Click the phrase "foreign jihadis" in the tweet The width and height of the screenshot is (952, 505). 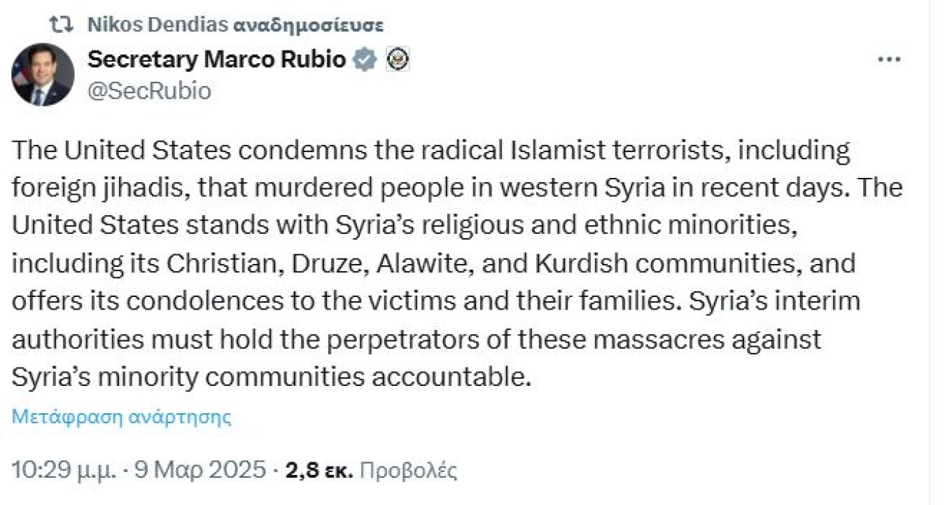[93, 188]
